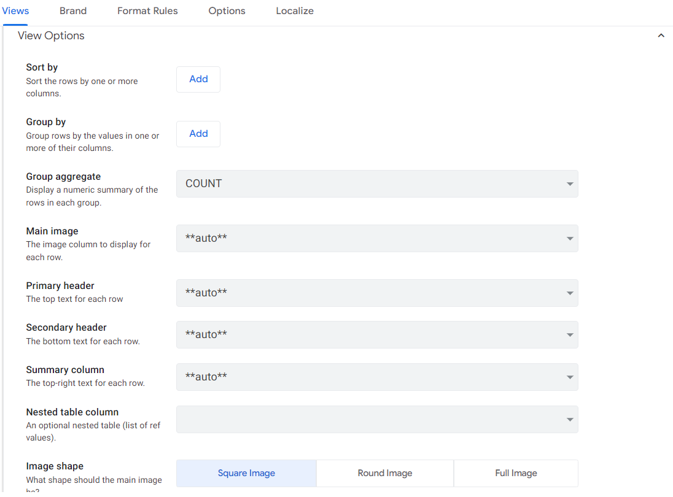Collapse the View Options section chevron

[x=661, y=36]
